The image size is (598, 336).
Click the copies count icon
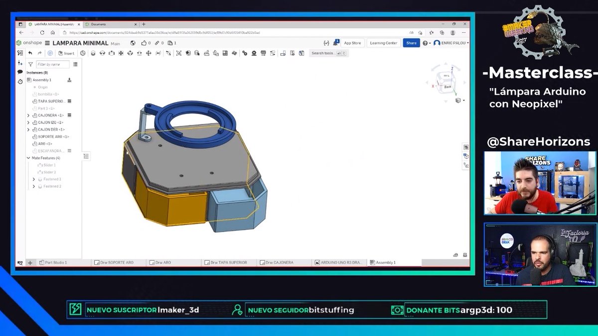[169, 43]
